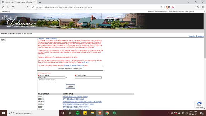Viewport: 206px width, 116px height.
Task: Go back using the browser back arrow
Action: click(3, 7)
